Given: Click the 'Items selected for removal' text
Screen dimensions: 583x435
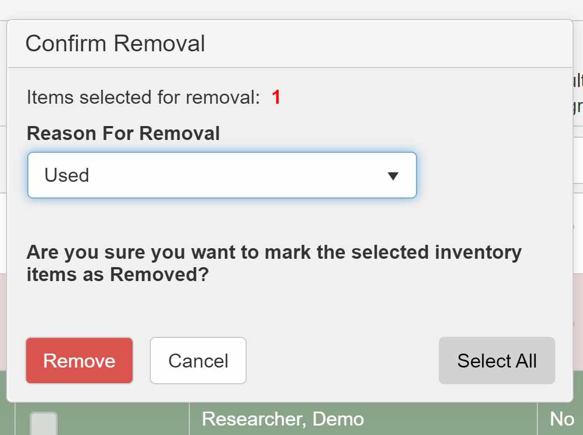Looking at the screenshot, I should point(143,98).
